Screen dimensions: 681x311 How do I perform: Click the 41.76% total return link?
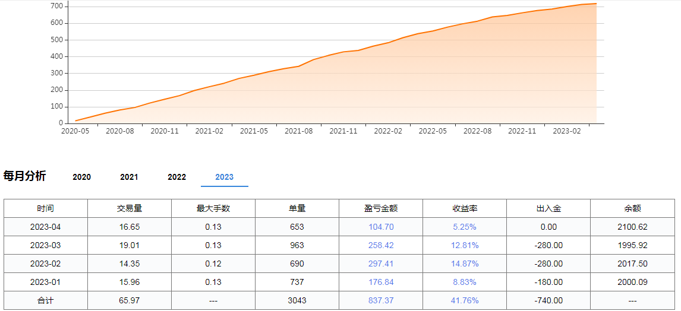465,300
